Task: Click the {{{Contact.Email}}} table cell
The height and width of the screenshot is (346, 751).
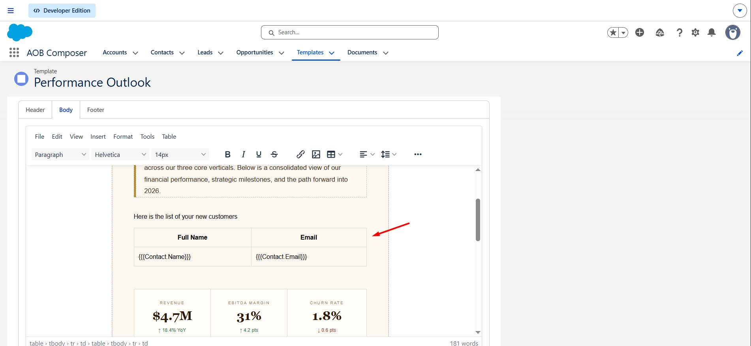Action: pos(309,257)
